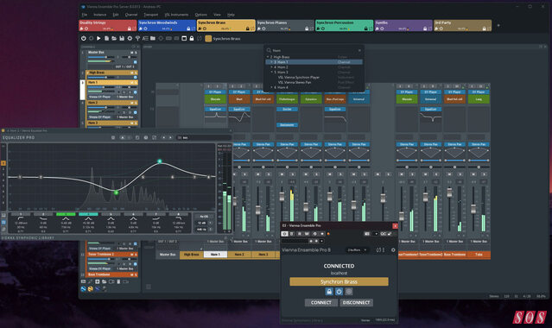Click the power icon in the main toolbar
552x328 pixels.
pos(84,38)
